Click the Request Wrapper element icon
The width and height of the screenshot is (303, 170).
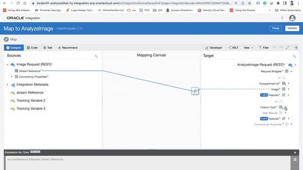click(x=287, y=71)
